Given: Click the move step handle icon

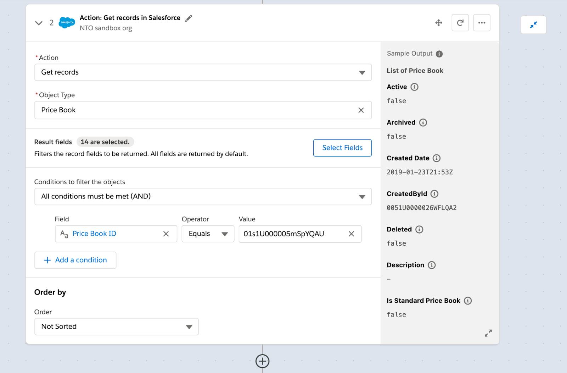Looking at the screenshot, I should [439, 23].
